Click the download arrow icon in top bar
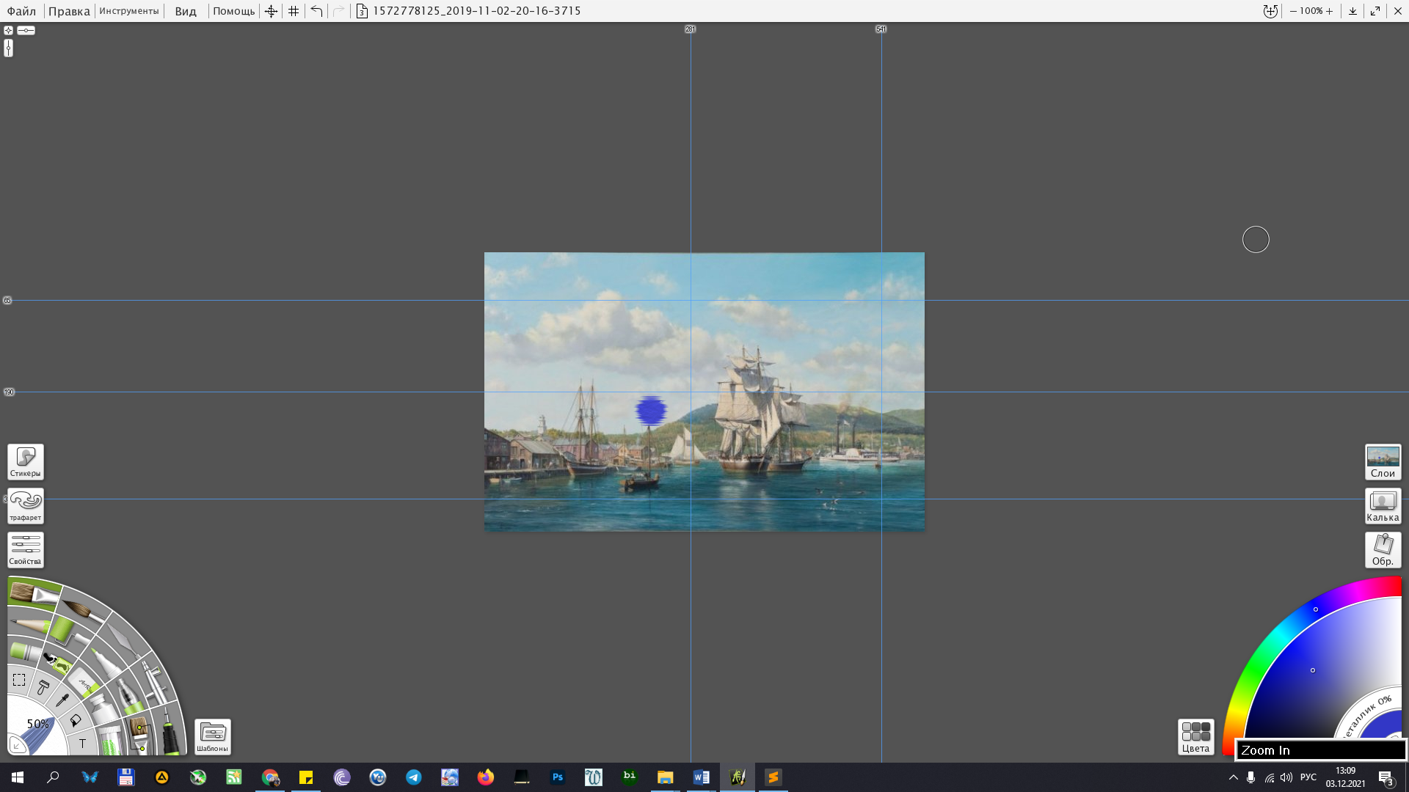Image resolution: width=1409 pixels, height=792 pixels. click(x=1352, y=11)
